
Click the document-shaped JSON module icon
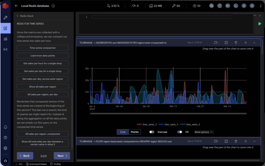pyautogui.click(x=220, y=6)
